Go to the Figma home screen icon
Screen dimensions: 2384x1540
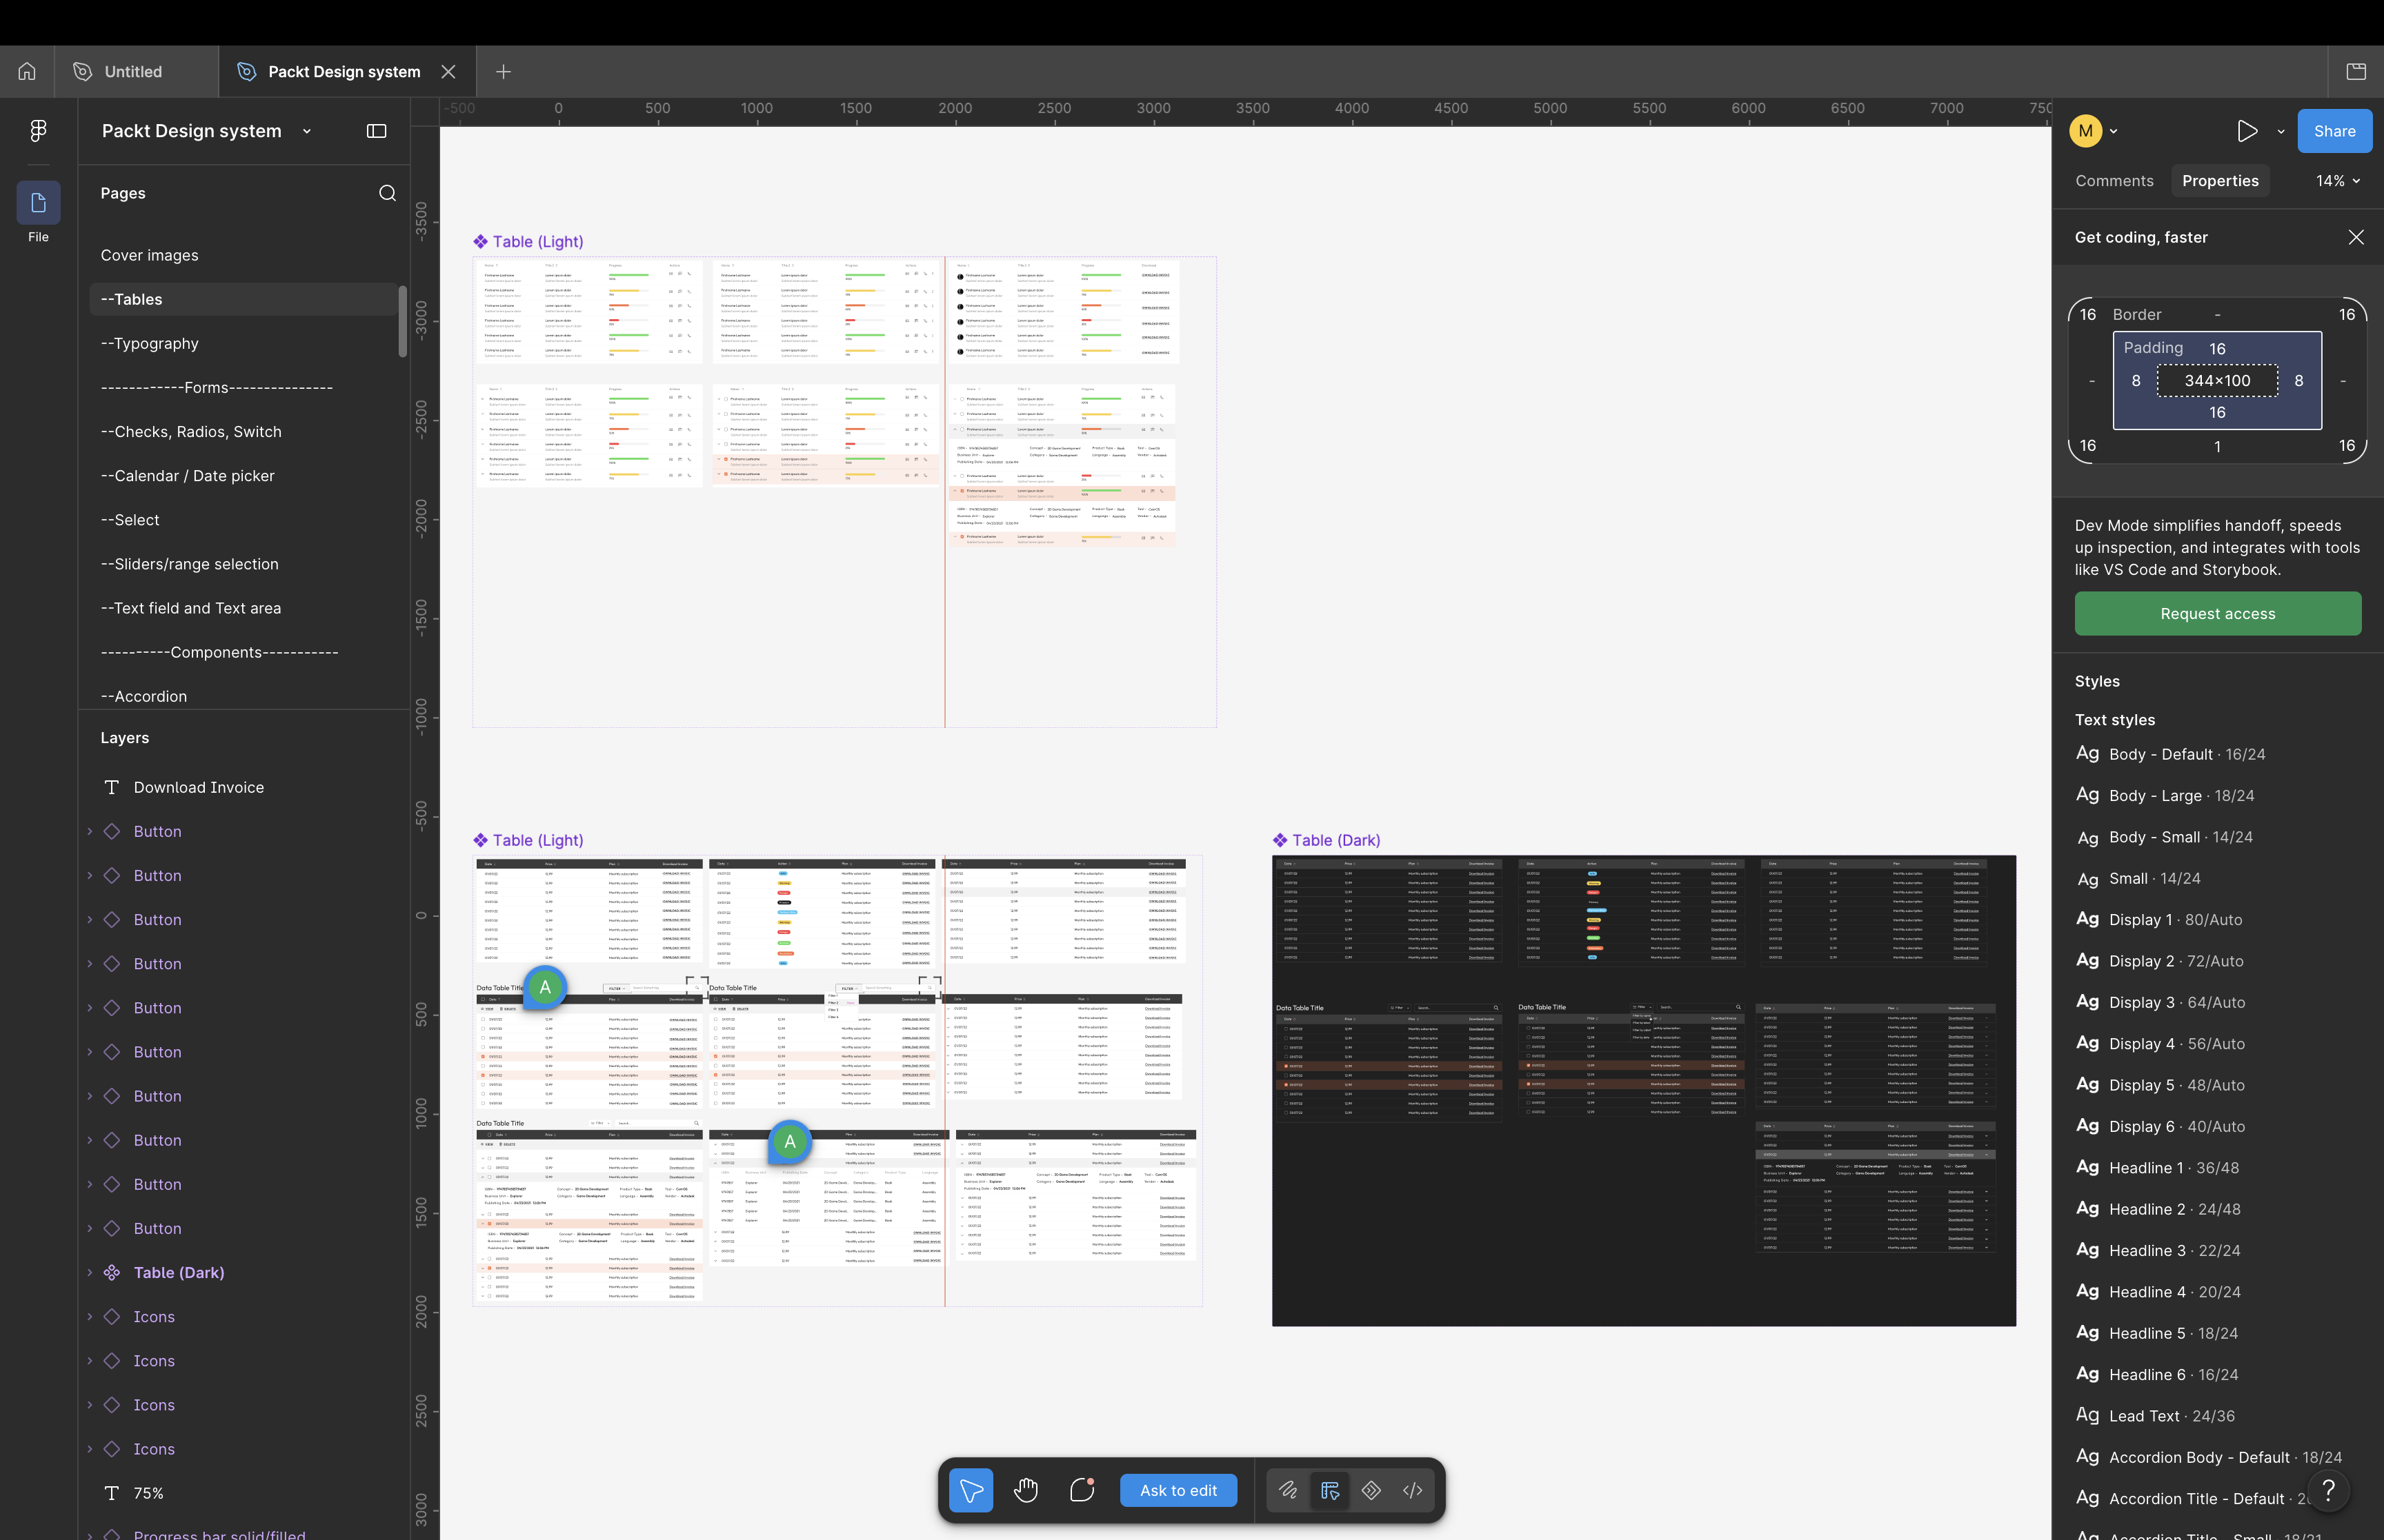click(27, 71)
